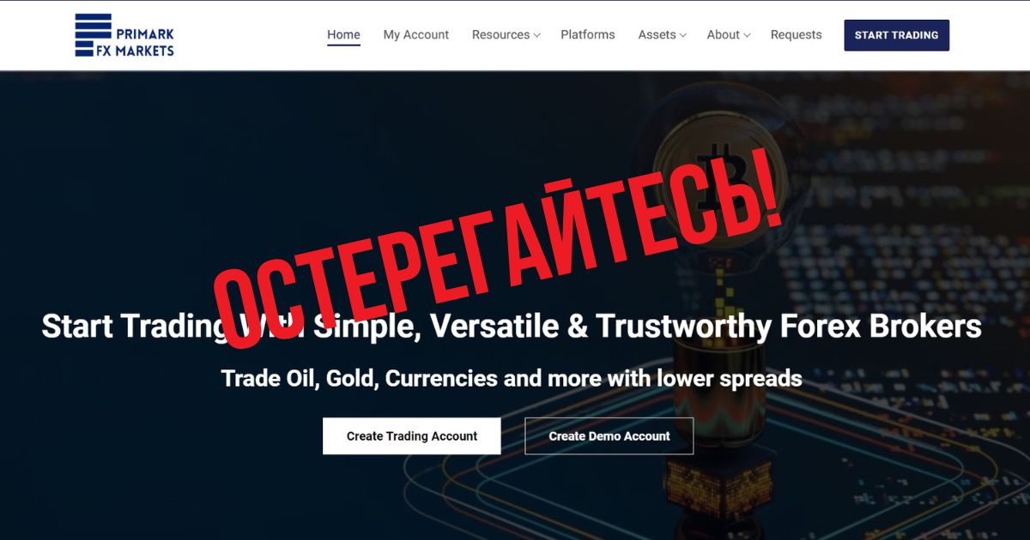
Task: Open the Requests navigation link
Action: (x=796, y=35)
